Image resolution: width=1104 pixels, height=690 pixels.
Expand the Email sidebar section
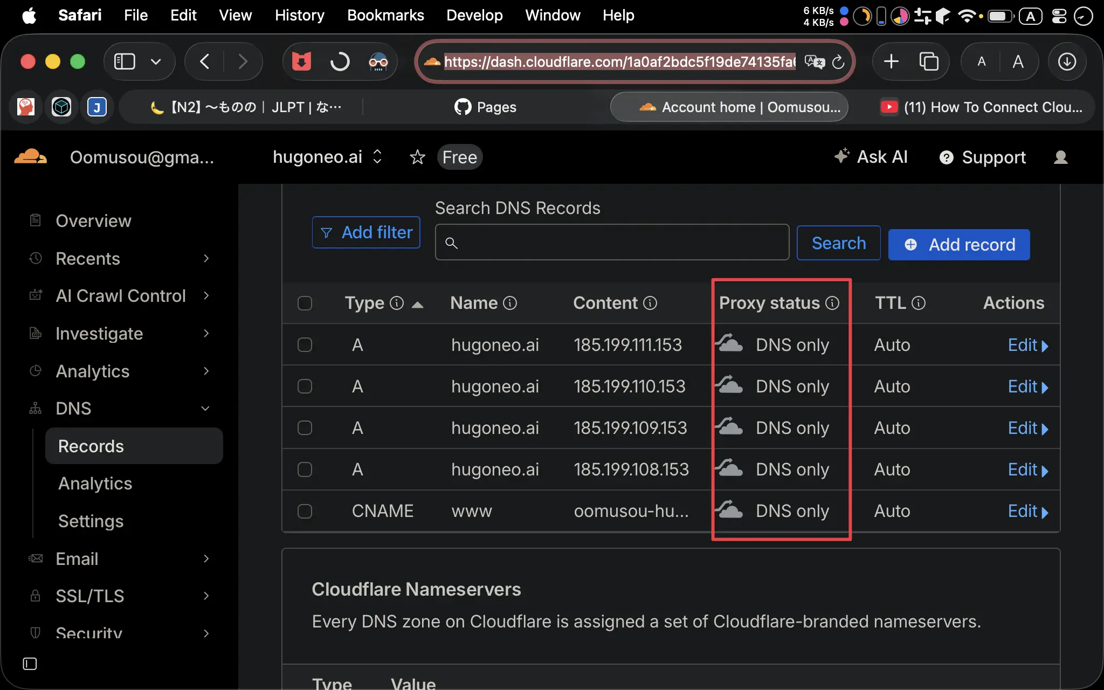click(x=206, y=558)
